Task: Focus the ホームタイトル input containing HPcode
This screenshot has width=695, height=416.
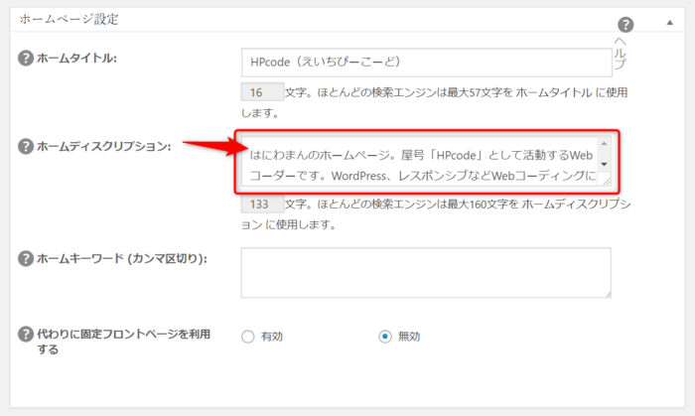Action: click(425, 62)
